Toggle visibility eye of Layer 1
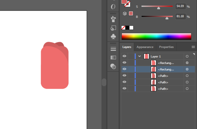 pyautogui.click(x=124, y=56)
